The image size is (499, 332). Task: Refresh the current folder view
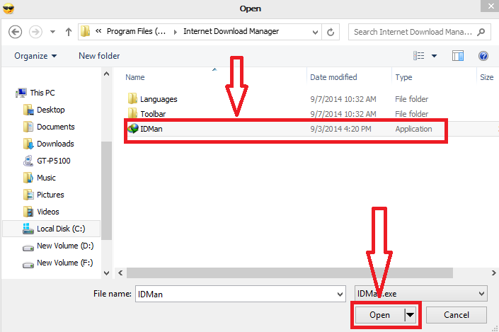331,32
